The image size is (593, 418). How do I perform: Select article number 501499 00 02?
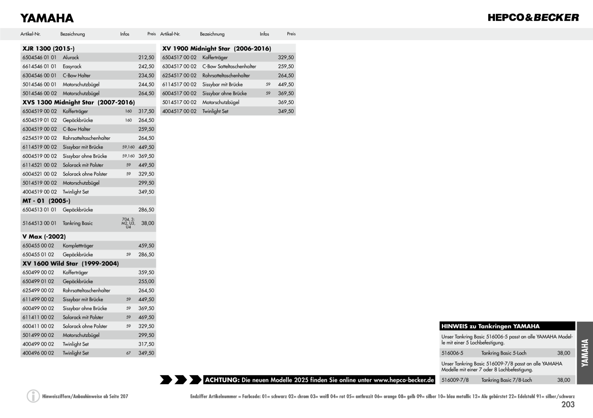pyautogui.click(x=38, y=335)
